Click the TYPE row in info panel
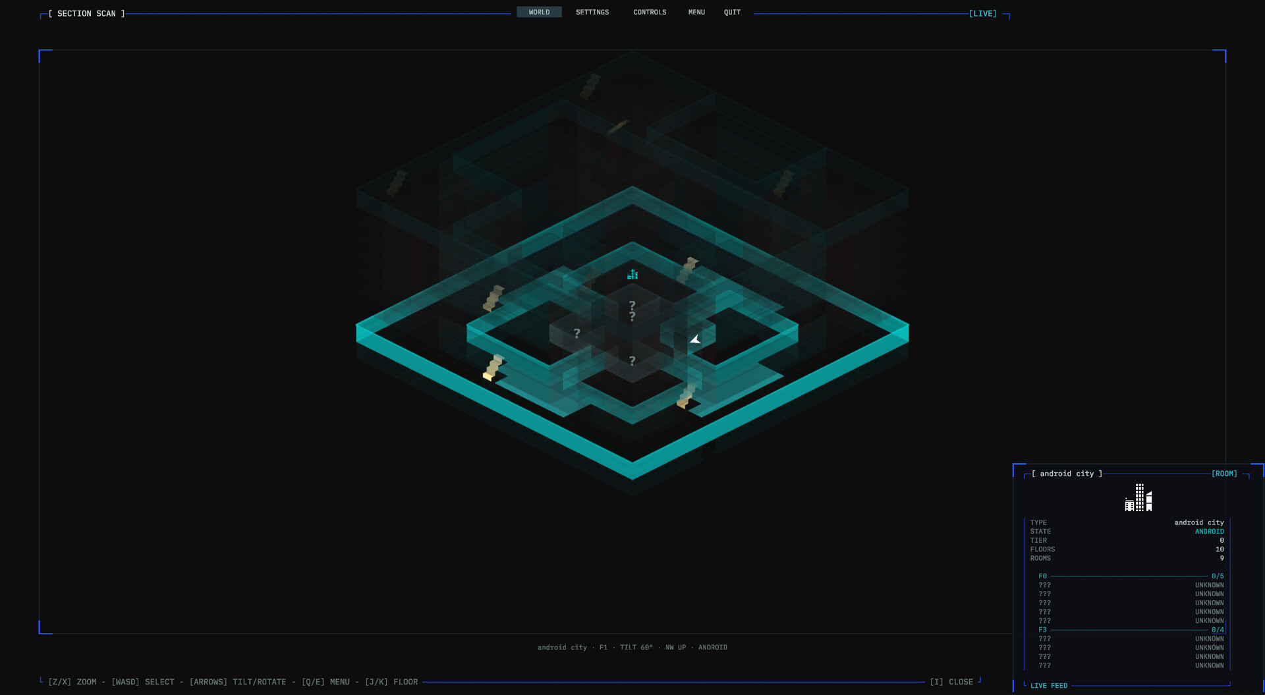 [1127, 522]
